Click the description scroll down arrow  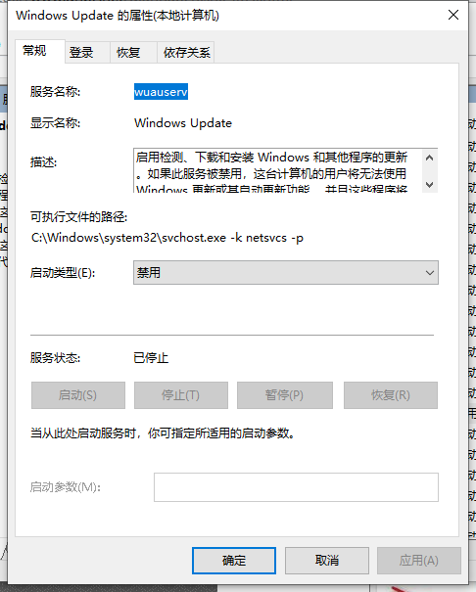point(429,184)
